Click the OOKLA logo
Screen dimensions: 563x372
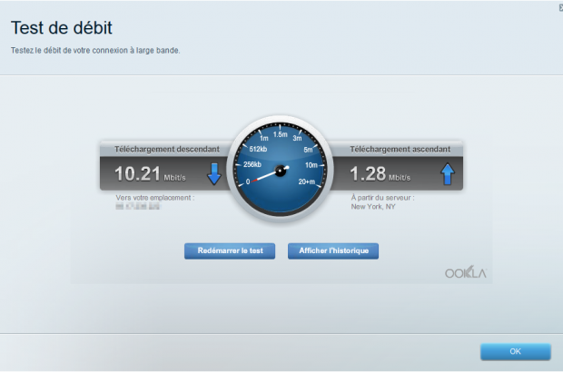466,272
